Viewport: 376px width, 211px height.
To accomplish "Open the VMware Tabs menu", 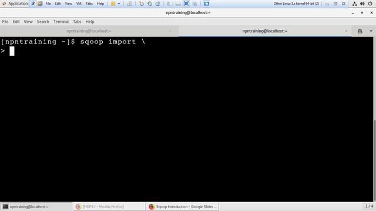I will click(x=89, y=4).
